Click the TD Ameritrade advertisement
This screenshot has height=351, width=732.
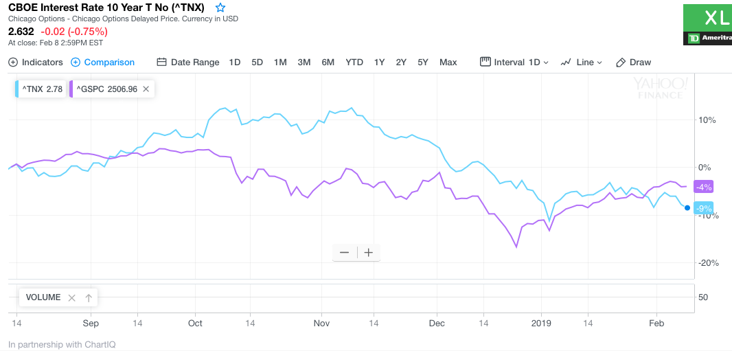click(707, 23)
